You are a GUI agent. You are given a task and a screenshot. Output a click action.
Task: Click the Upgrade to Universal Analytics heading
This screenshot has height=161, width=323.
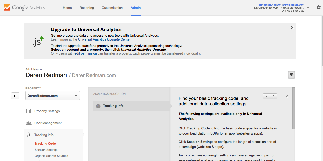pyautogui.click(x=86, y=30)
